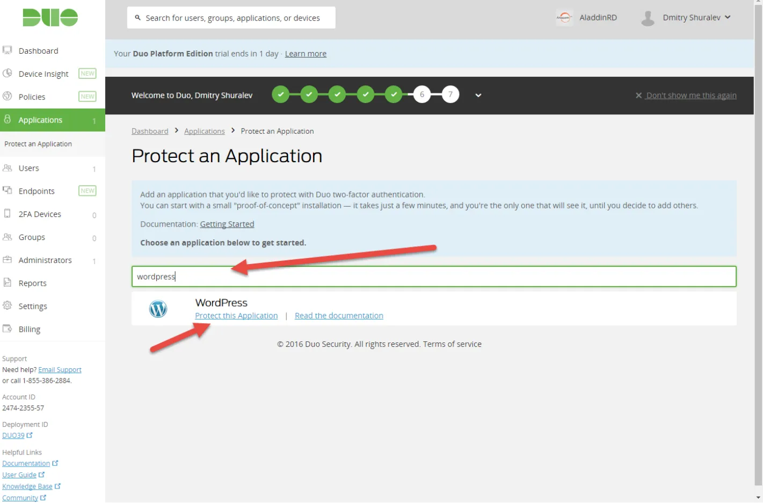Open the Administrators menu item
763x503 pixels.
tap(45, 260)
